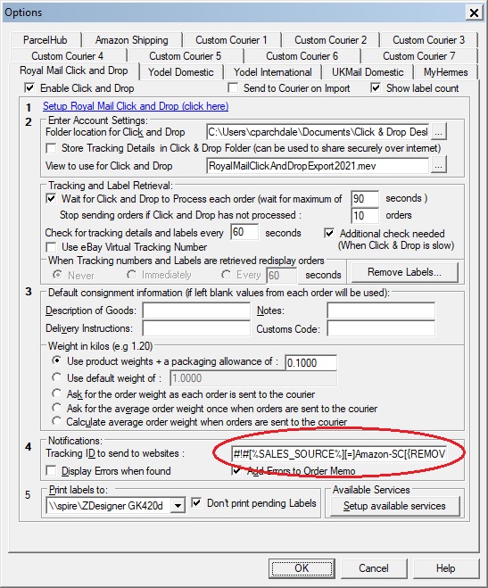
Task: Focus the Description of Goods field
Action: coord(196,311)
